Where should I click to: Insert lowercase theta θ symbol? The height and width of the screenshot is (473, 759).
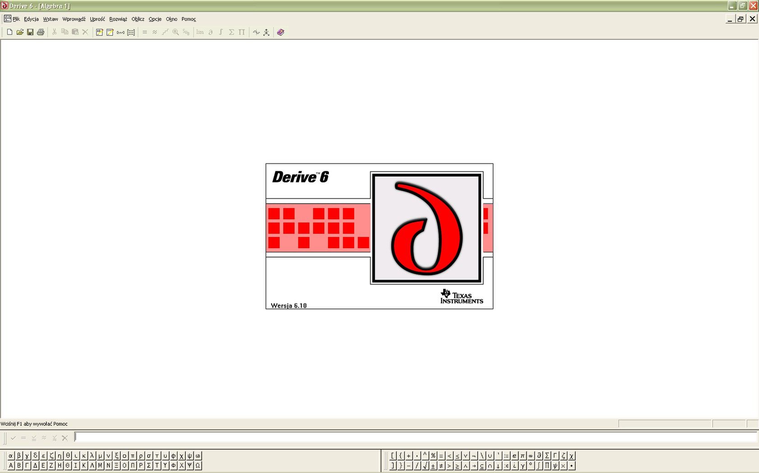click(x=68, y=455)
